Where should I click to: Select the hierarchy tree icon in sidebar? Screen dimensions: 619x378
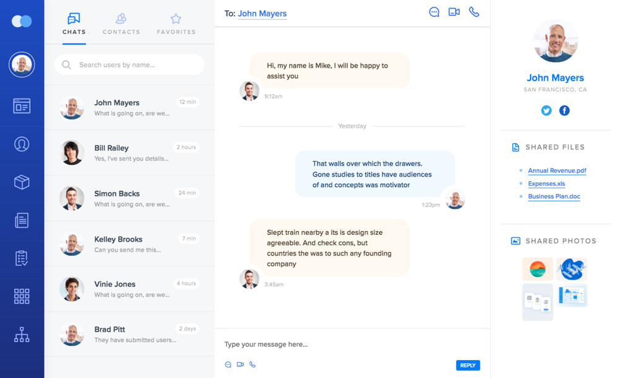22,335
